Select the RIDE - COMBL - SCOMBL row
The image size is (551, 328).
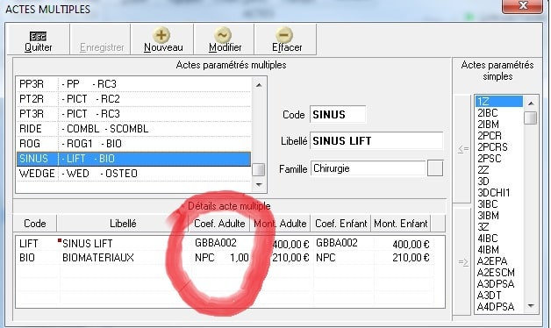pyautogui.click(x=133, y=129)
